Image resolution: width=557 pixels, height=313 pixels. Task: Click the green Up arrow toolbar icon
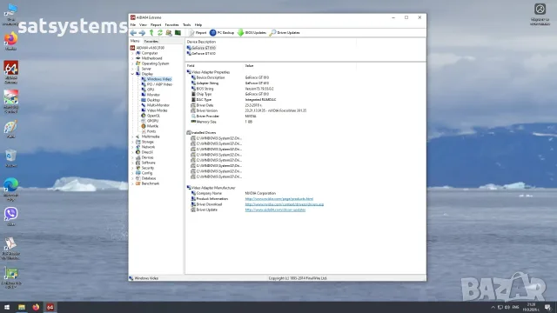pyautogui.click(x=151, y=33)
